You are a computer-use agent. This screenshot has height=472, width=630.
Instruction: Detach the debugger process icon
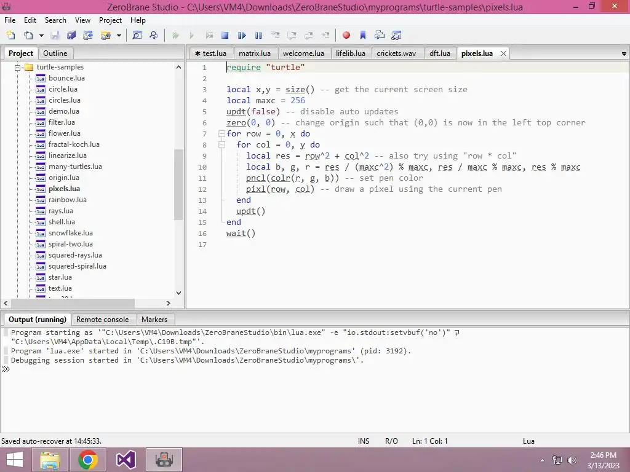click(242, 35)
